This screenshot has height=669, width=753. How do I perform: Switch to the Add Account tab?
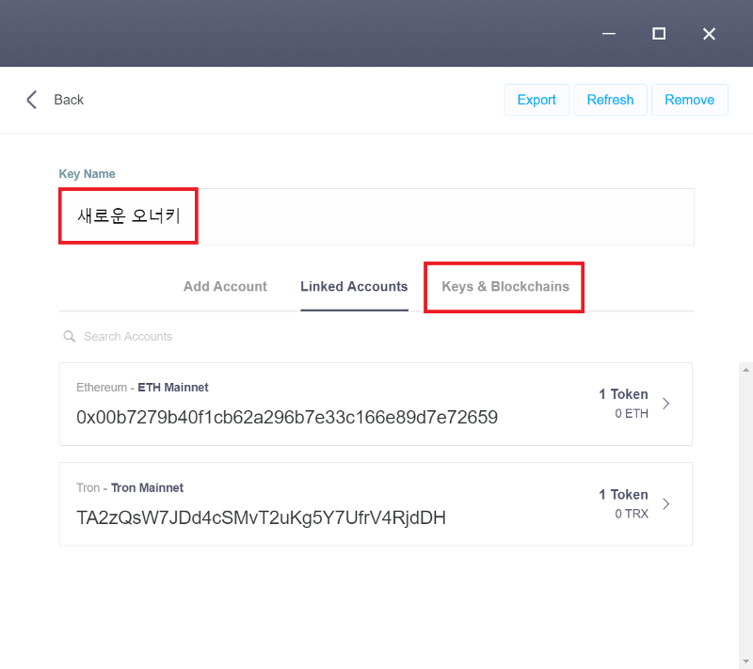225,286
